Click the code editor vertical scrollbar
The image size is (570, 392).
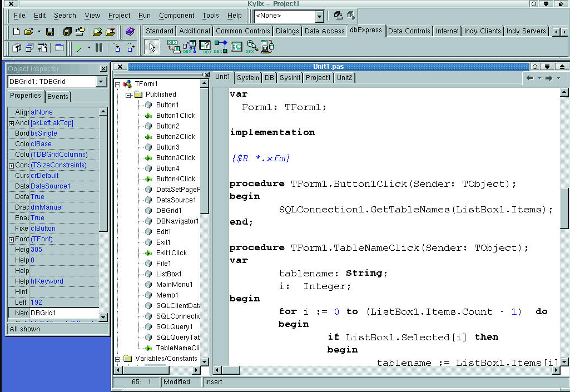click(564, 209)
